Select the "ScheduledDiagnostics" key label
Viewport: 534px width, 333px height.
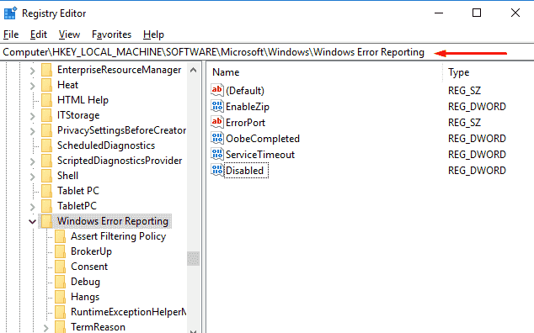pyautogui.click(x=106, y=145)
